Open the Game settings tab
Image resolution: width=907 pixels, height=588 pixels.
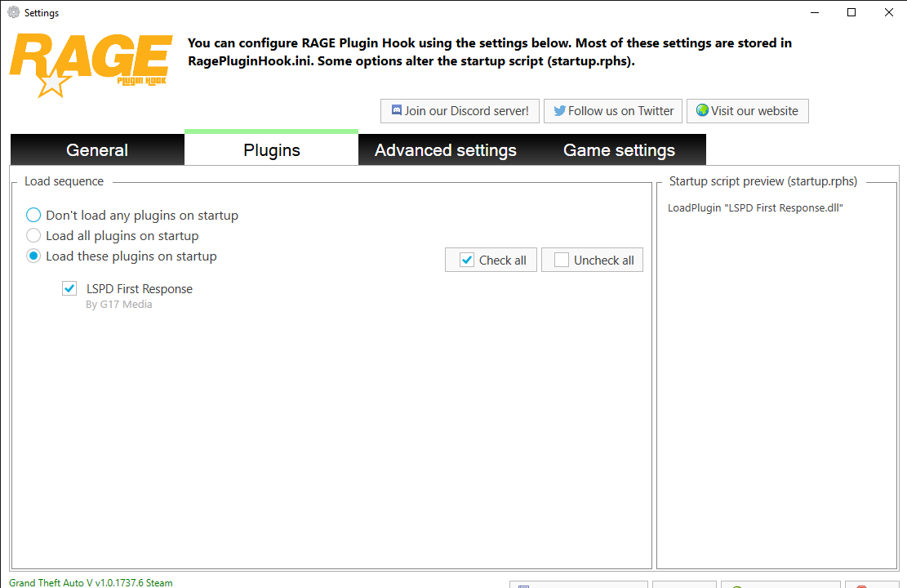point(619,150)
